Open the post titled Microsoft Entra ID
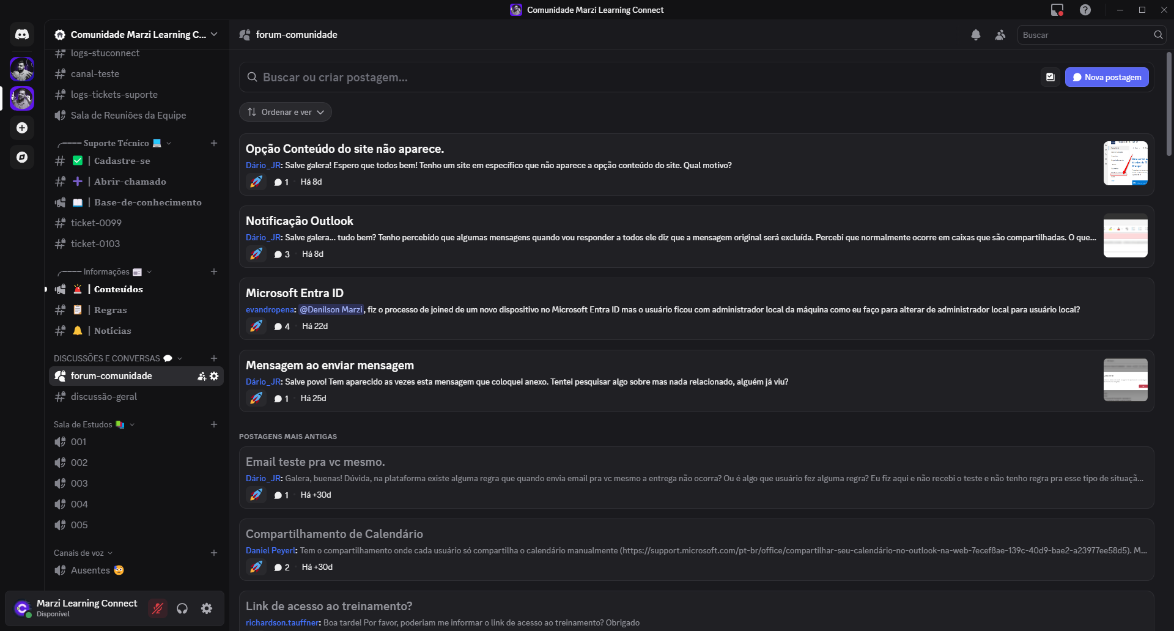 coord(295,293)
